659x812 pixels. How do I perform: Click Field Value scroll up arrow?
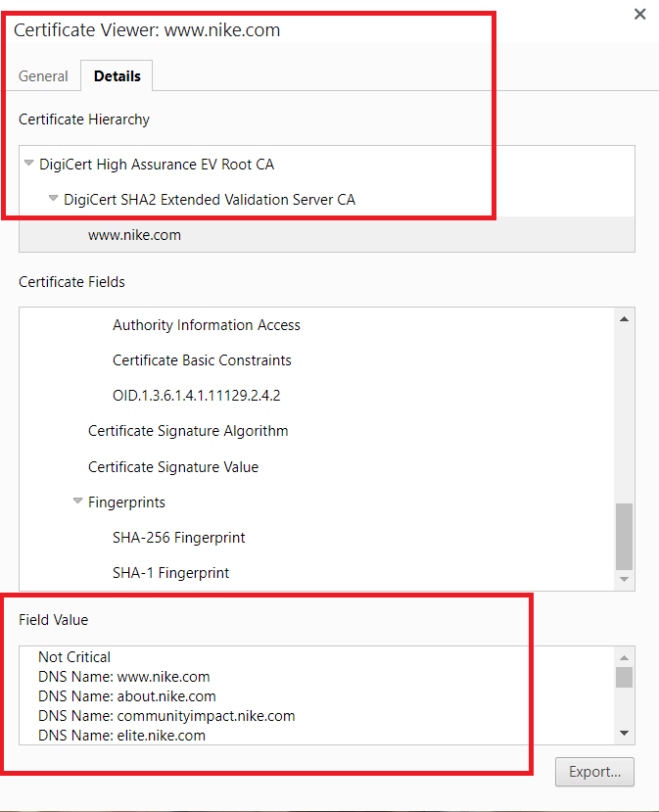(x=625, y=657)
